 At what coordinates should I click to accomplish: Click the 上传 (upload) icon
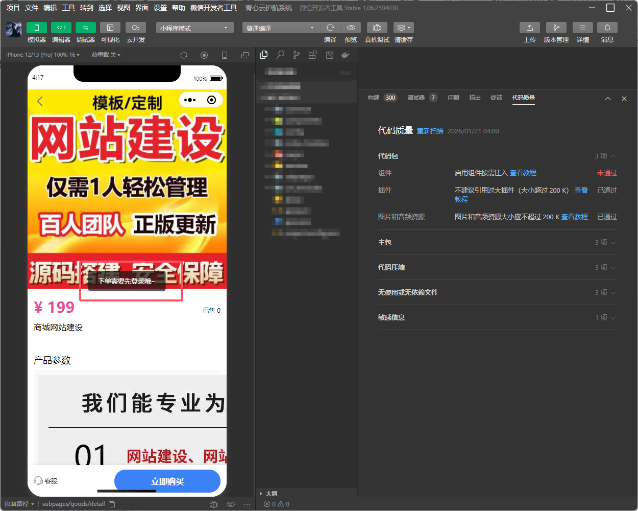pos(530,28)
